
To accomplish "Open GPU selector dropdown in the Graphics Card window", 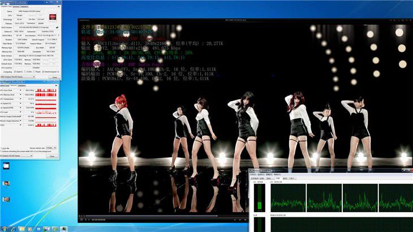I will (x=18, y=77).
